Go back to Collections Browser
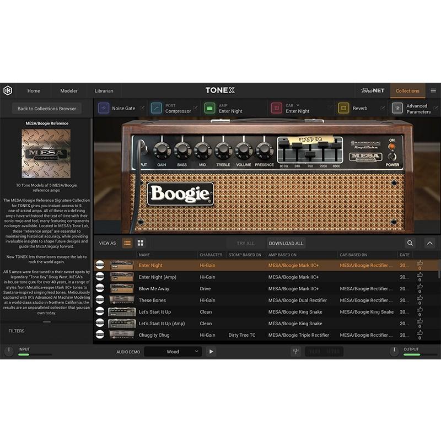This screenshot has height=441, width=441. pyautogui.click(x=46, y=109)
